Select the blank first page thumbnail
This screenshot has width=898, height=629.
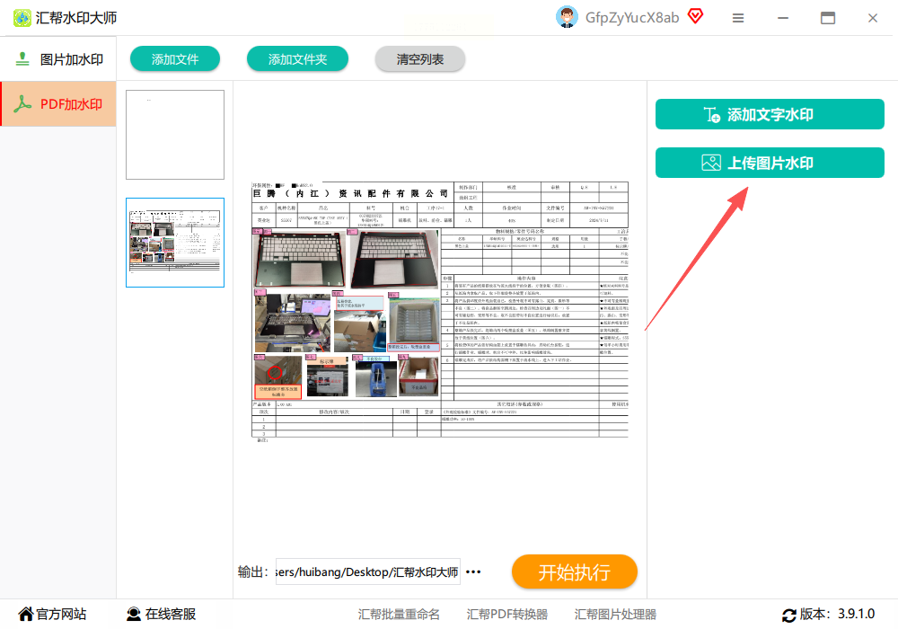click(175, 135)
